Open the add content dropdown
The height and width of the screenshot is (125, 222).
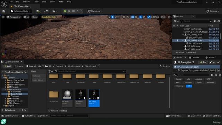pos(39,11)
